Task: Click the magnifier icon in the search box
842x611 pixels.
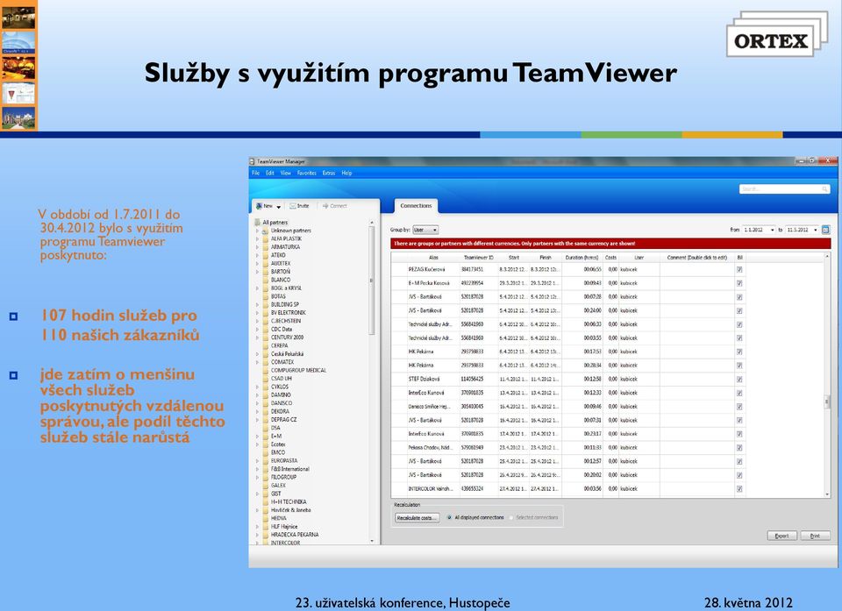Action: [x=824, y=189]
